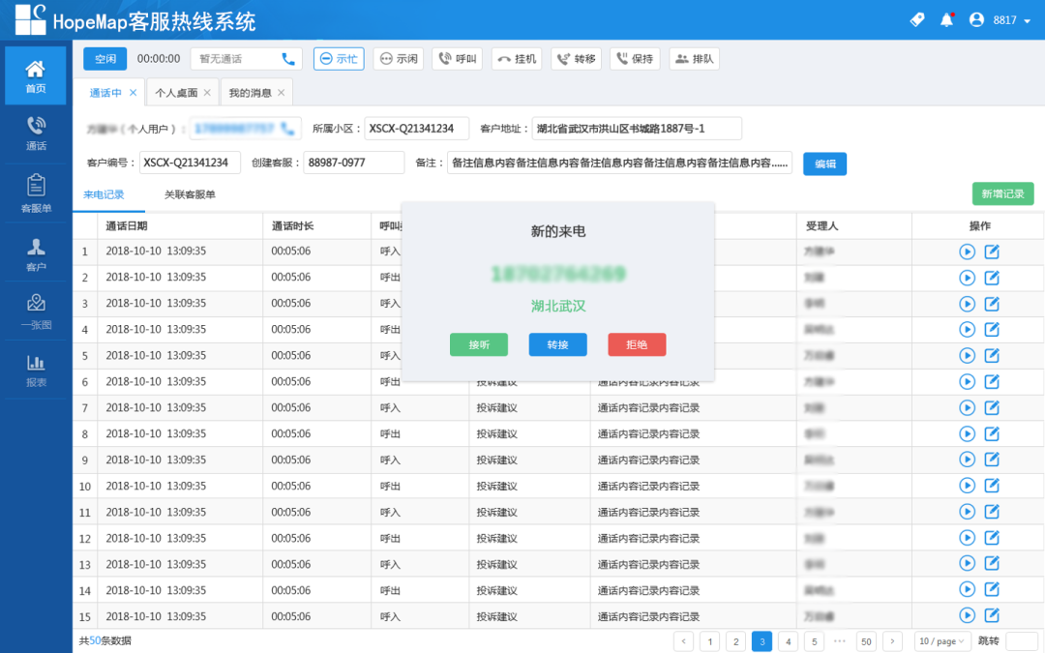
Task: Open the 10 / page size dropdown
Action: (x=941, y=641)
